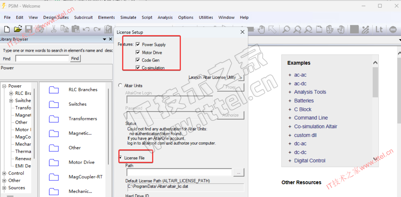
Task: Click the Save disk toolbar icon
Action: pos(28,29)
